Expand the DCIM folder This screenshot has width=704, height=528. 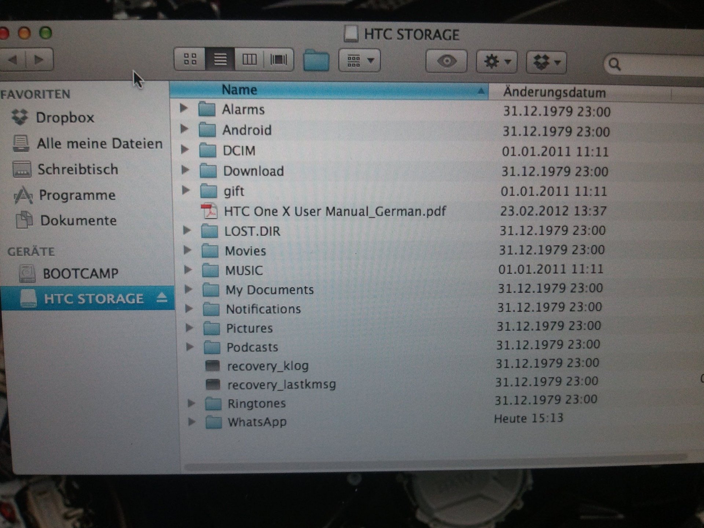pyautogui.click(x=185, y=149)
